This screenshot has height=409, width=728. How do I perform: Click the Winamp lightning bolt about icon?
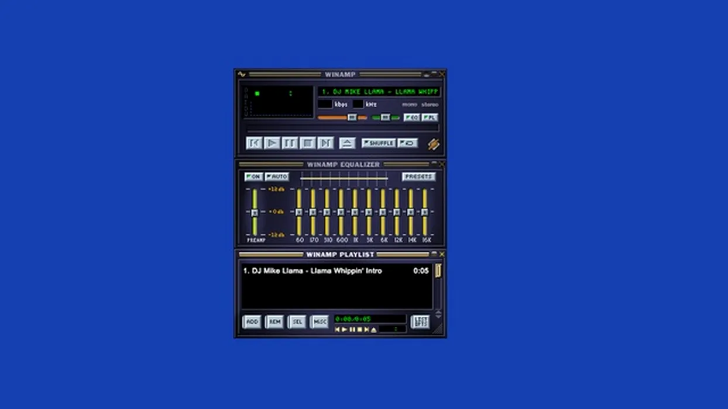[x=433, y=144]
